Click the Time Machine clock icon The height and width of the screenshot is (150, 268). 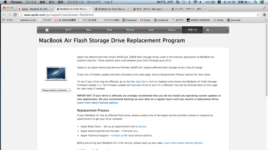[x=183, y=2]
